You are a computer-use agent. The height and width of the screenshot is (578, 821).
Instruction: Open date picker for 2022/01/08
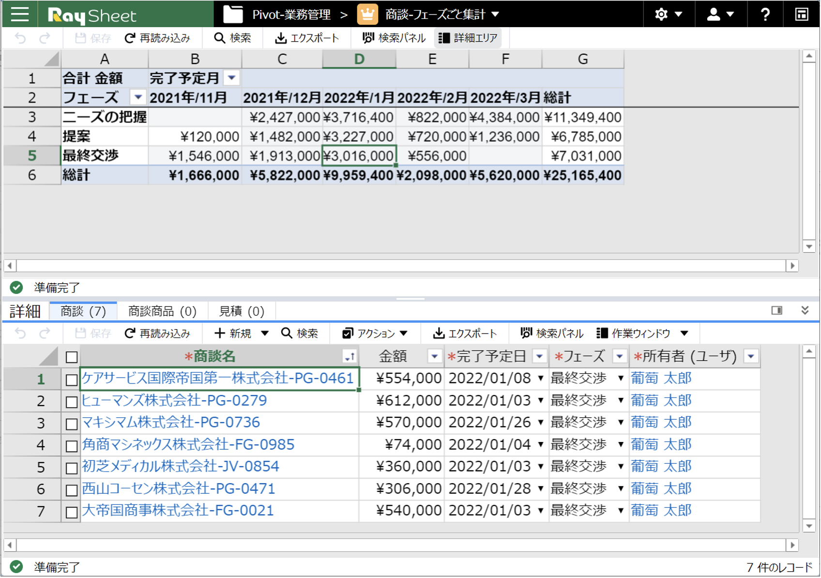pos(541,379)
